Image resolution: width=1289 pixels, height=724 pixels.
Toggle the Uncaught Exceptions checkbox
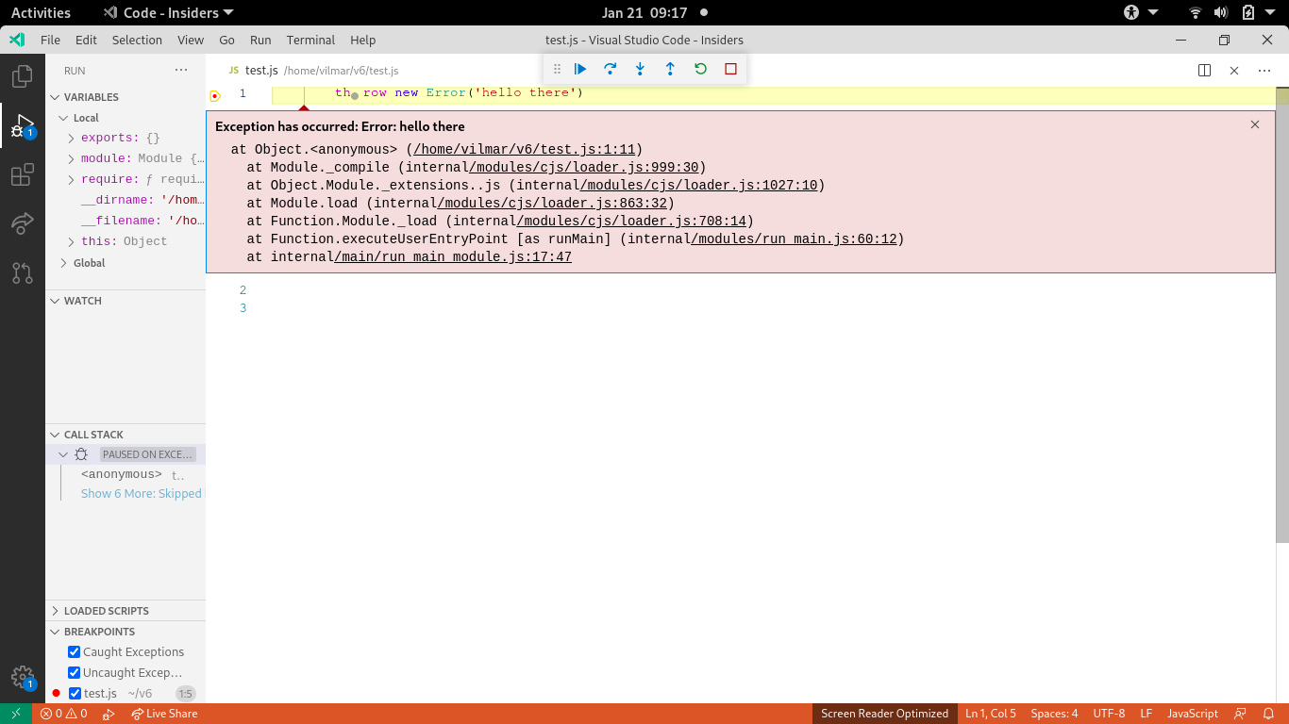click(x=74, y=672)
